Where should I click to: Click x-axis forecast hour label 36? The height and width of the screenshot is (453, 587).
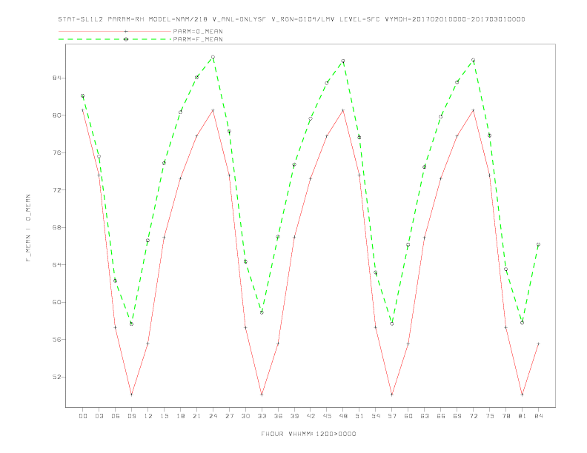pos(278,416)
